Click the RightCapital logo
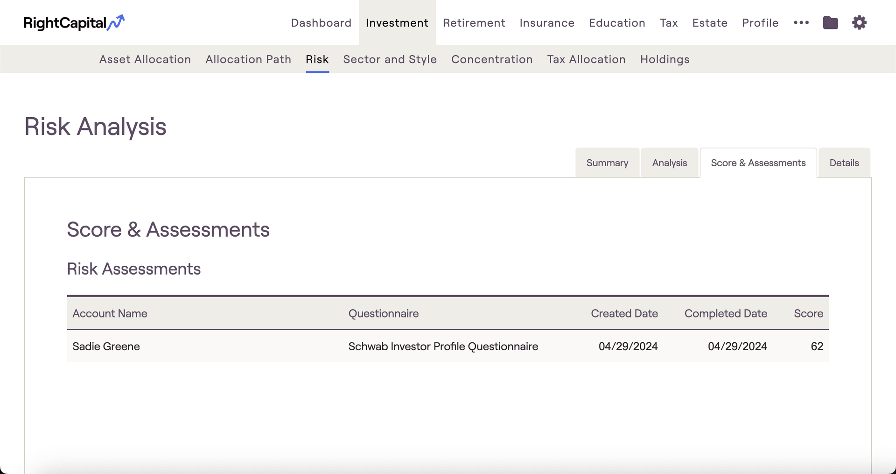The width and height of the screenshot is (896, 474). (x=74, y=22)
